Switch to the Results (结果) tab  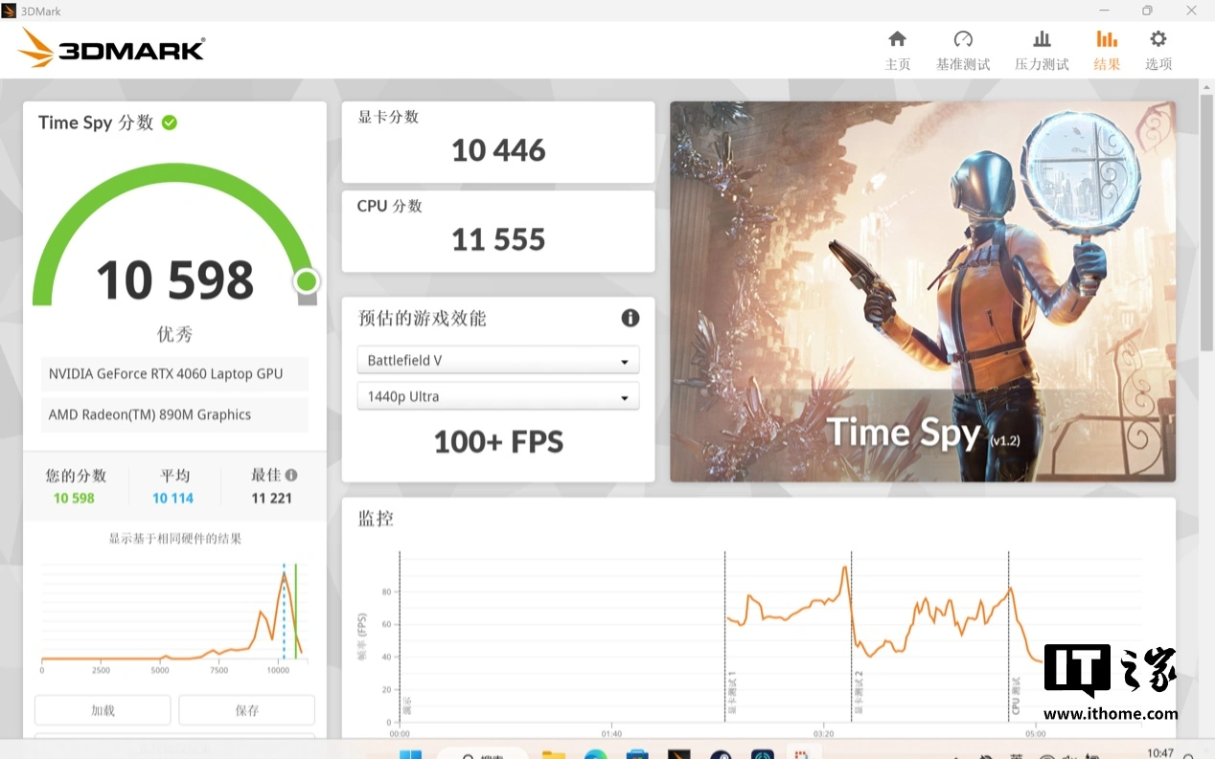(x=1107, y=50)
